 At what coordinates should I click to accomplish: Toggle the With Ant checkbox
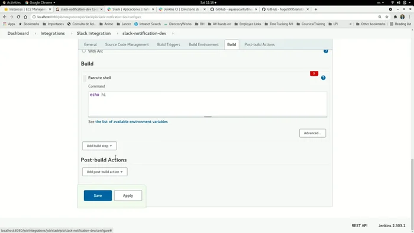pyautogui.click(x=84, y=51)
